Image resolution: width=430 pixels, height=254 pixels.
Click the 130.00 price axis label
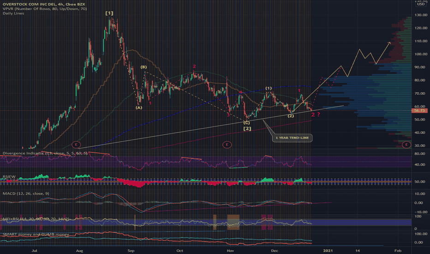pyautogui.click(x=421, y=15)
